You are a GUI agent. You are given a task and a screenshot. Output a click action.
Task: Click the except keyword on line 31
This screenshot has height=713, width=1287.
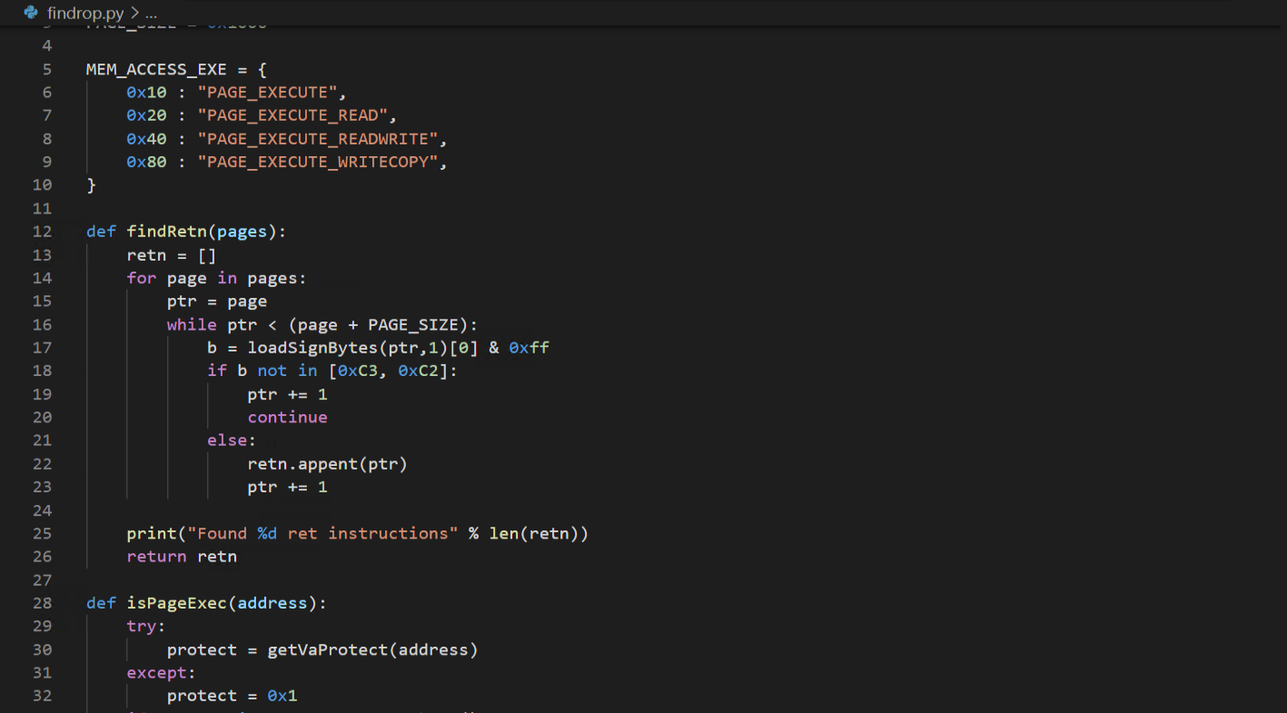pos(157,673)
